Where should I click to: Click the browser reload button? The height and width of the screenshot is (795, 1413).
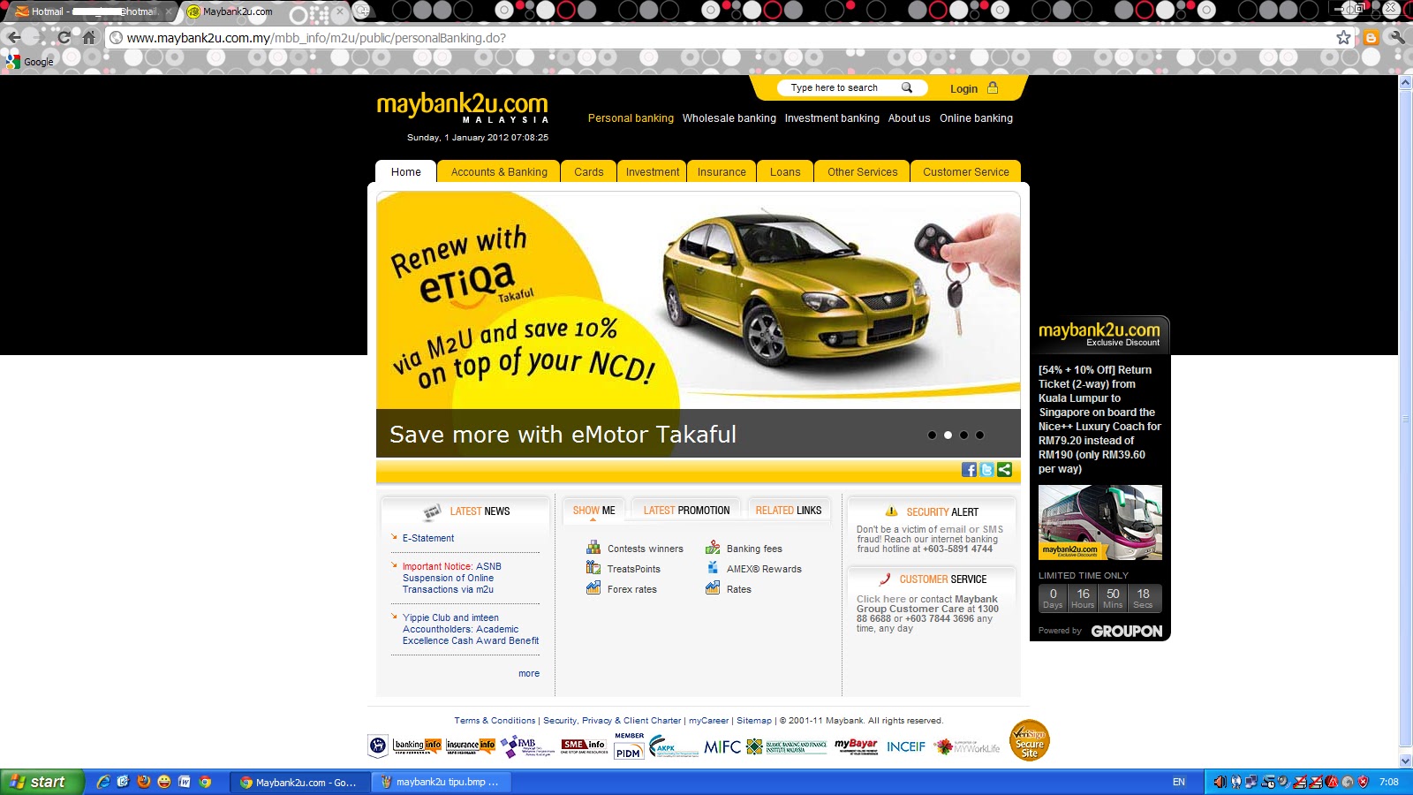[x=64, y=38]
